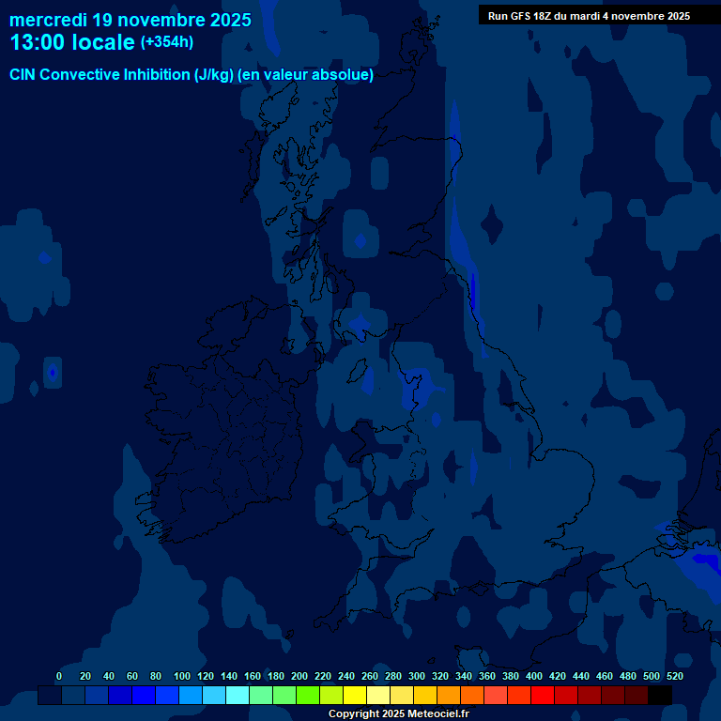Click the legend value '180'
Screen dimensions: 721x721
pos(275,676)
